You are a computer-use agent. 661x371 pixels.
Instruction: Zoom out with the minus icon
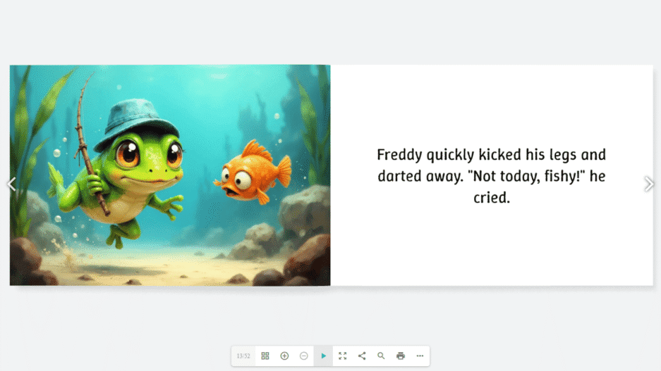pos(304,356)
